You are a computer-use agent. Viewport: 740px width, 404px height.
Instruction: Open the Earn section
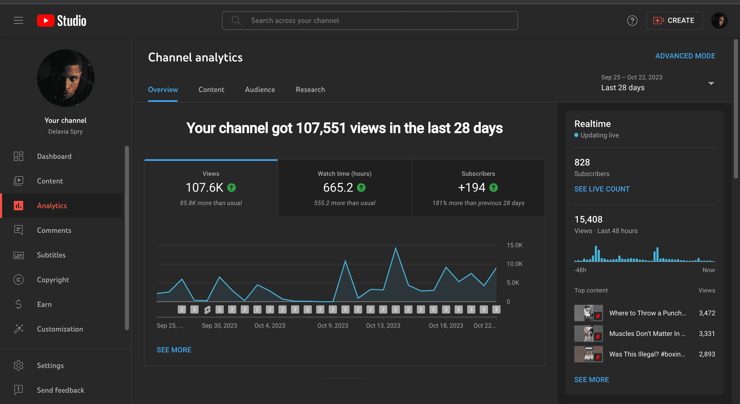pos(44,304)
